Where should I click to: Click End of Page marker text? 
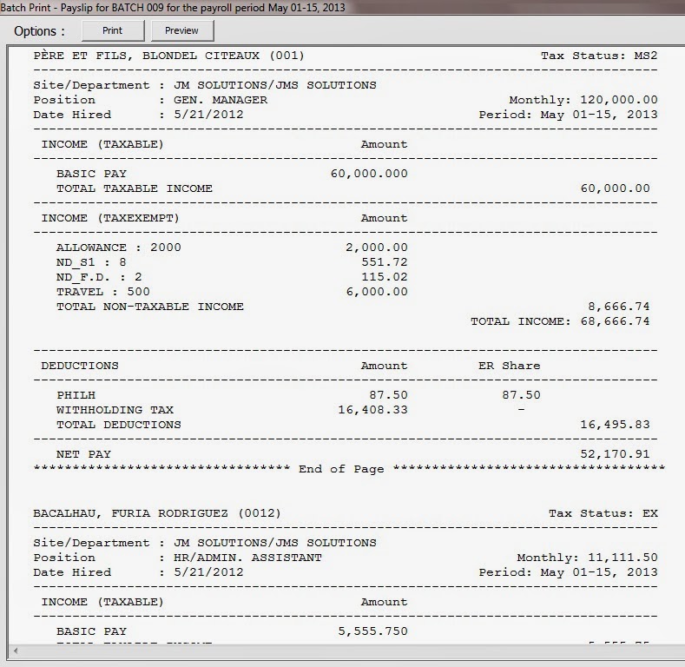click(x=341, y=469)
